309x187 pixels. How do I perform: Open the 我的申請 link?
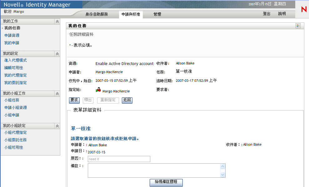click(12, 43)
